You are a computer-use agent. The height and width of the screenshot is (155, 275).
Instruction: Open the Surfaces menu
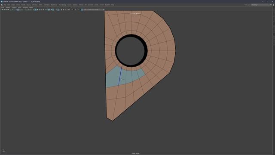75,5
